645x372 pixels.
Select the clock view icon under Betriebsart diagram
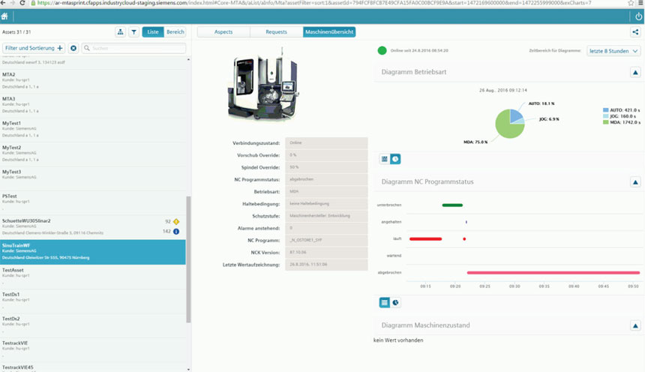[395, 159]
